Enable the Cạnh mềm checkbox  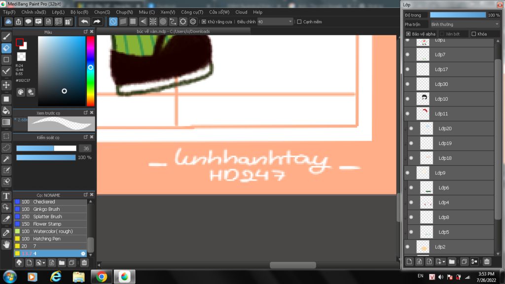[x=299, y=22]
